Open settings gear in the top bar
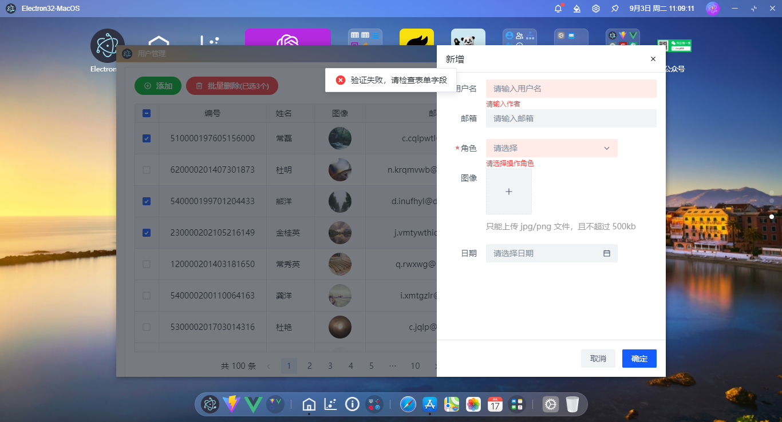This screenshot has width=782, height=422. (x=596, y=9)
